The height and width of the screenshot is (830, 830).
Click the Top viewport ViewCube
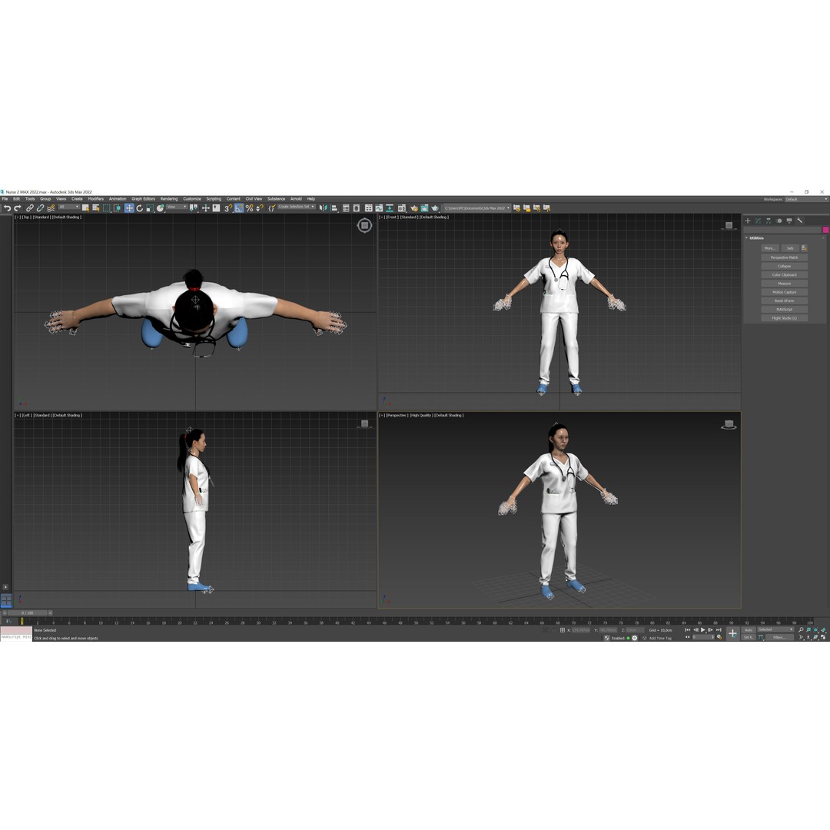click(x=364, y=225)
